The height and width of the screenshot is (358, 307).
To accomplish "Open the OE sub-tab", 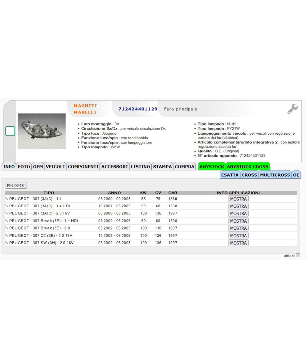I will 296,175.
